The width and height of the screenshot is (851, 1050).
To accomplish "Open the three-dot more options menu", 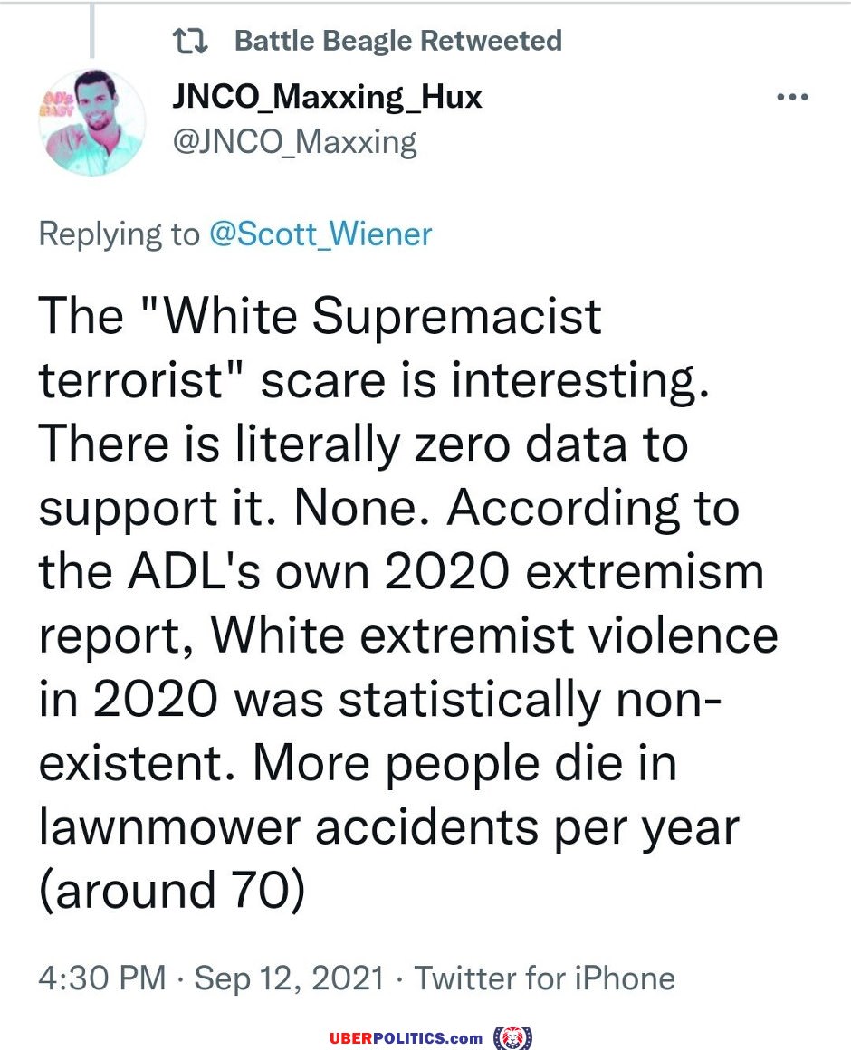I will coord(792,97).
